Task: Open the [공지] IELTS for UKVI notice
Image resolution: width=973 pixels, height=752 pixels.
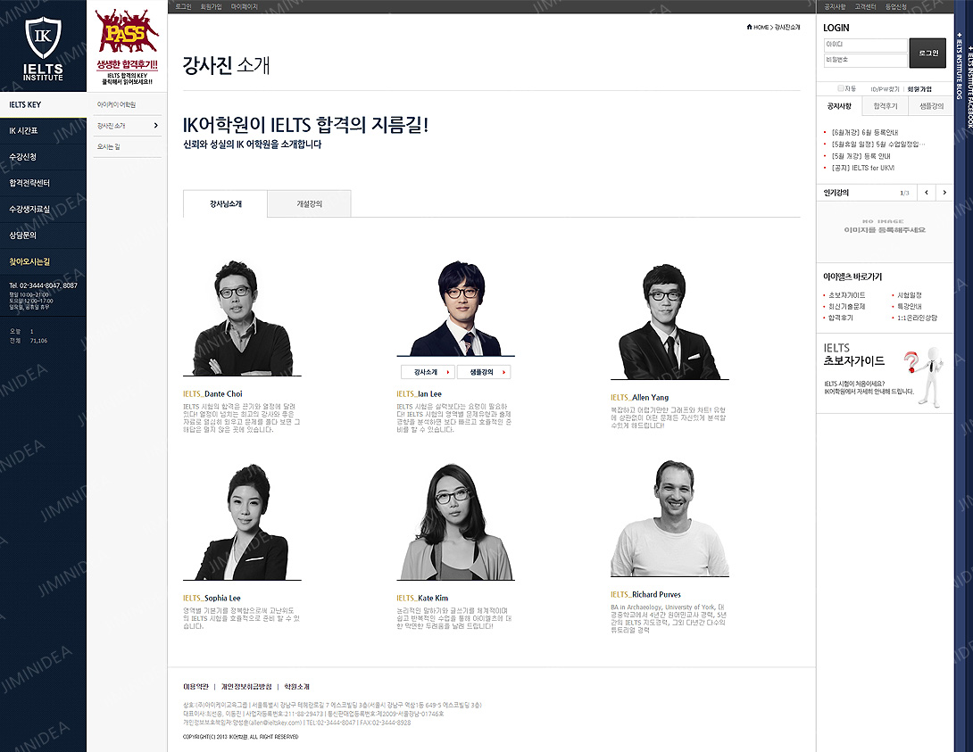Action: coord(862,168)
